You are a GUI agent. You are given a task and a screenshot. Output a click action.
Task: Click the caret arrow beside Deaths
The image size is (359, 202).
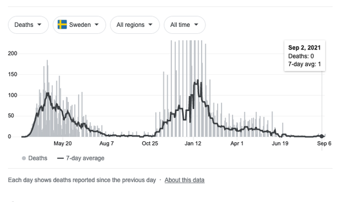tap(39, 25)
